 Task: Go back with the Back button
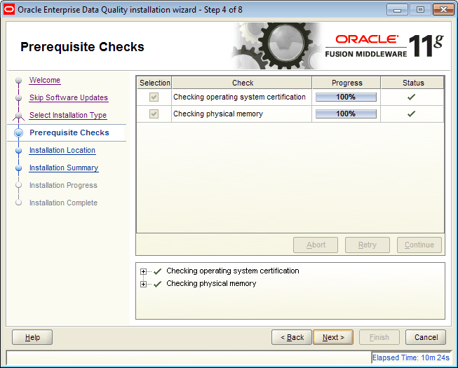tap(292, 337)
